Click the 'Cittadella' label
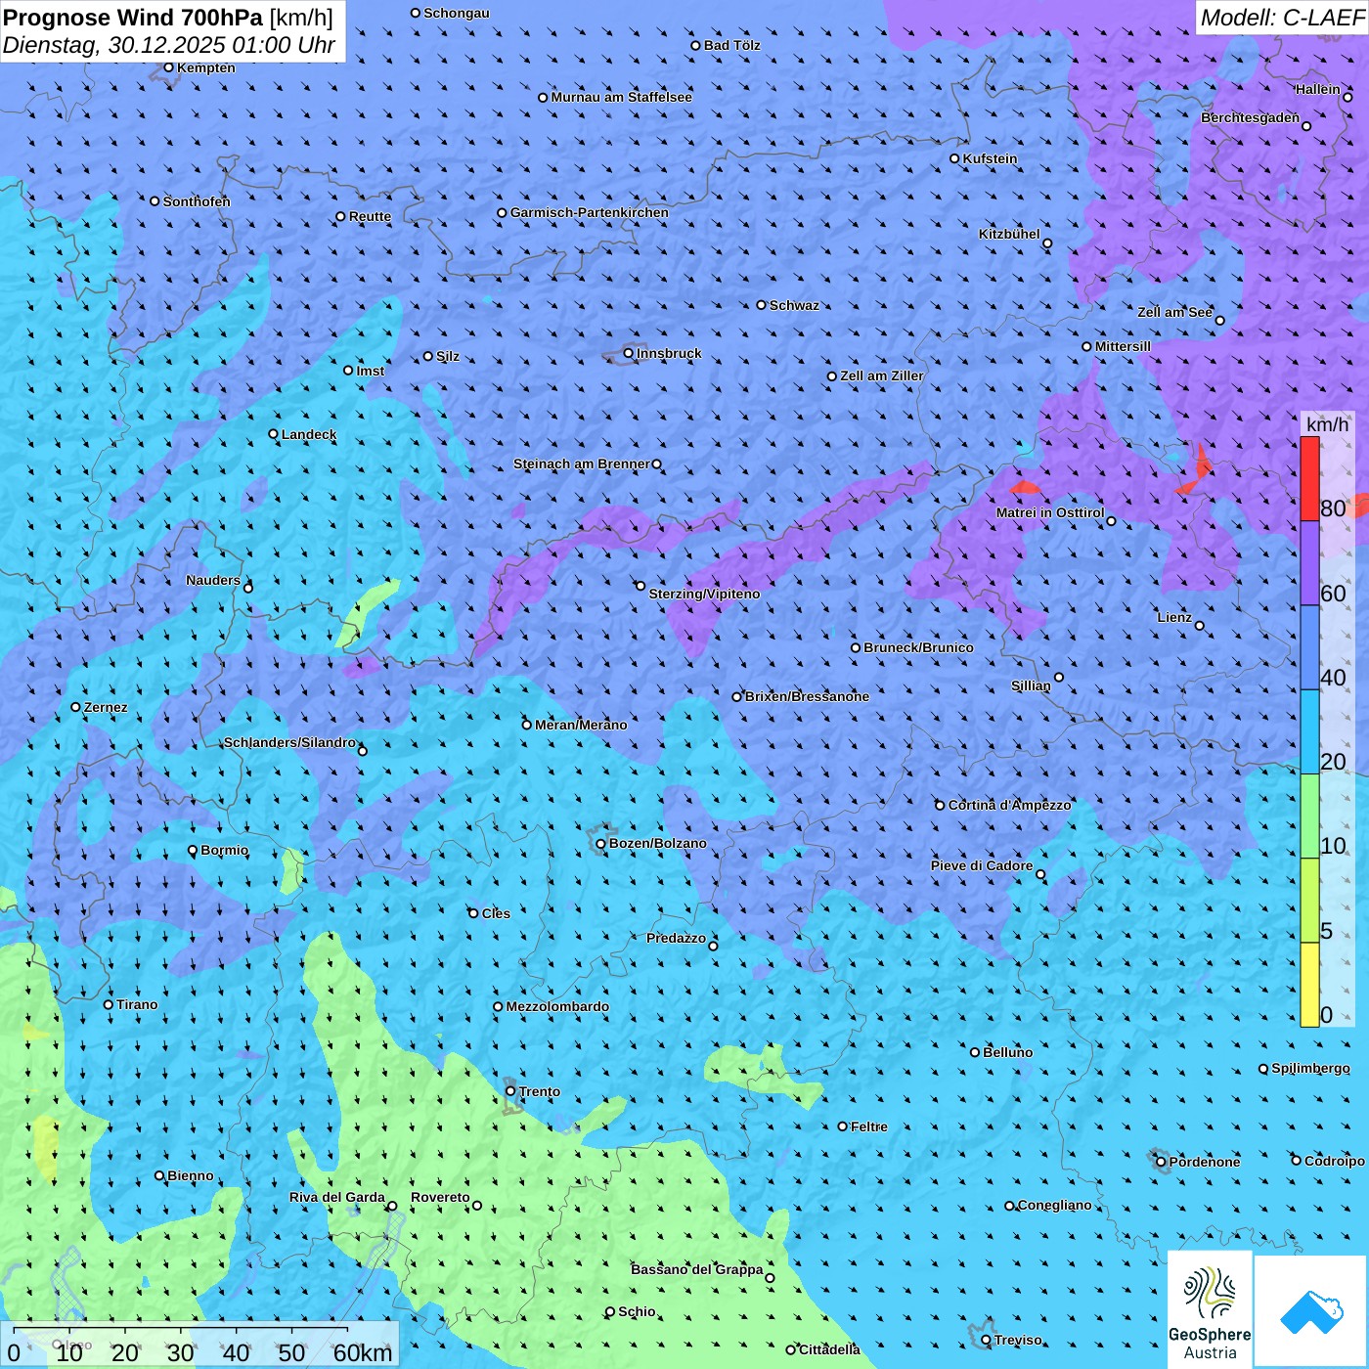The height and width of the screenshot is (1369, 1369). pyautogui.click(x=829, y=1349)
